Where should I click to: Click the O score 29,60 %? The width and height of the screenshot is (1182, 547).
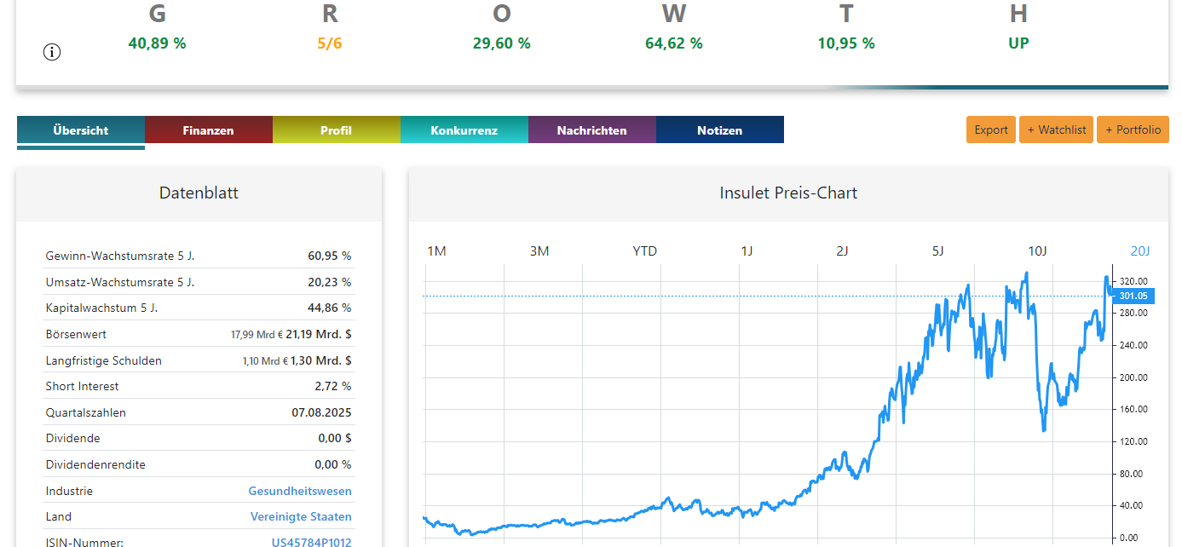tap(501, 43)
